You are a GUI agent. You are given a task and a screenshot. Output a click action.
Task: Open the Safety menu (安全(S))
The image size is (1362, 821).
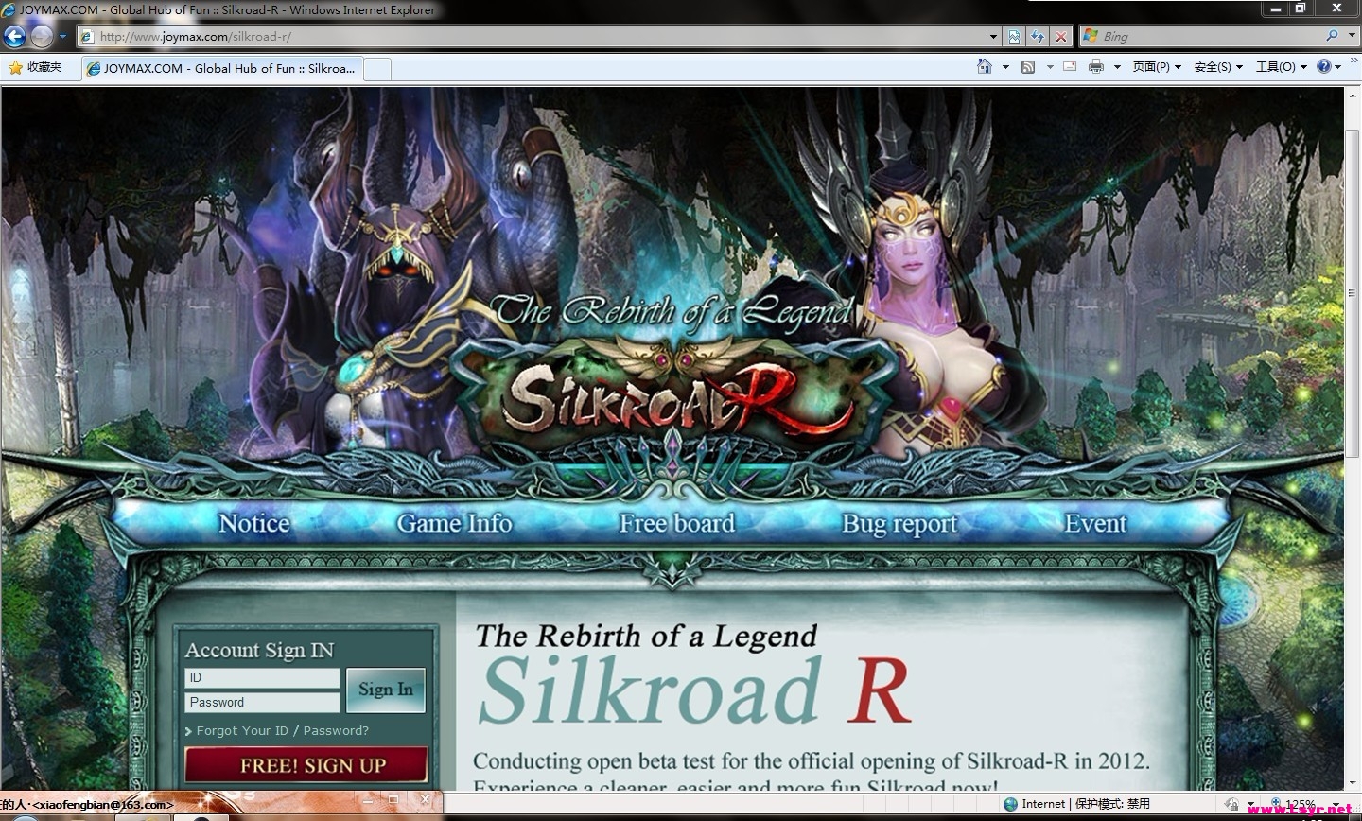tap(1218, 67)
